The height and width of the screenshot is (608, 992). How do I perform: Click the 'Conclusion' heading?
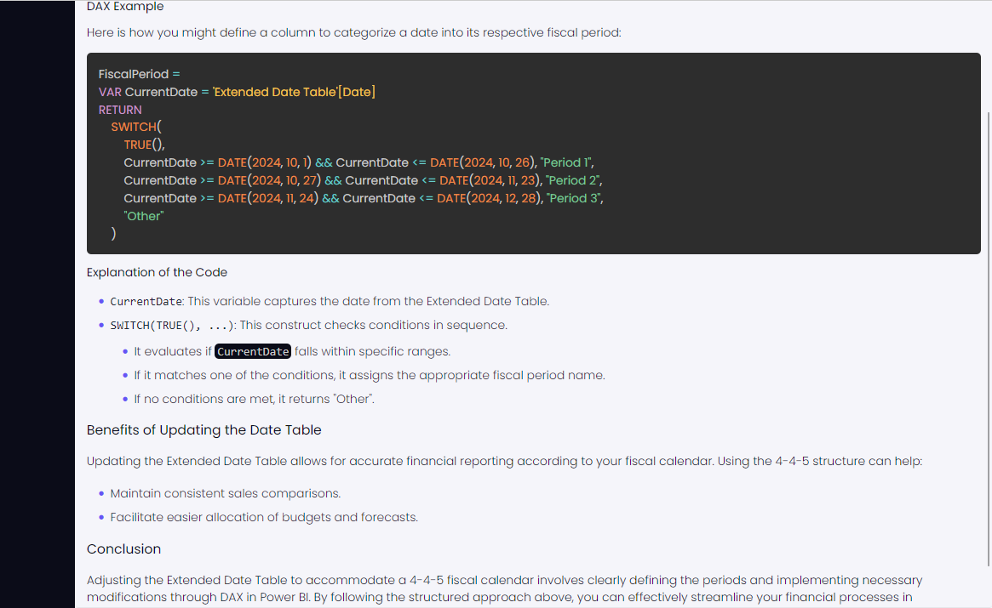[124, 548]
